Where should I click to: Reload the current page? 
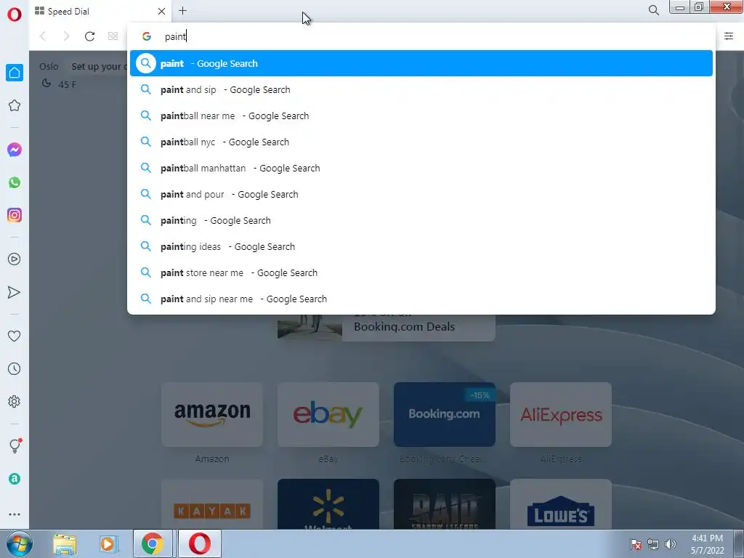point(89,36)
